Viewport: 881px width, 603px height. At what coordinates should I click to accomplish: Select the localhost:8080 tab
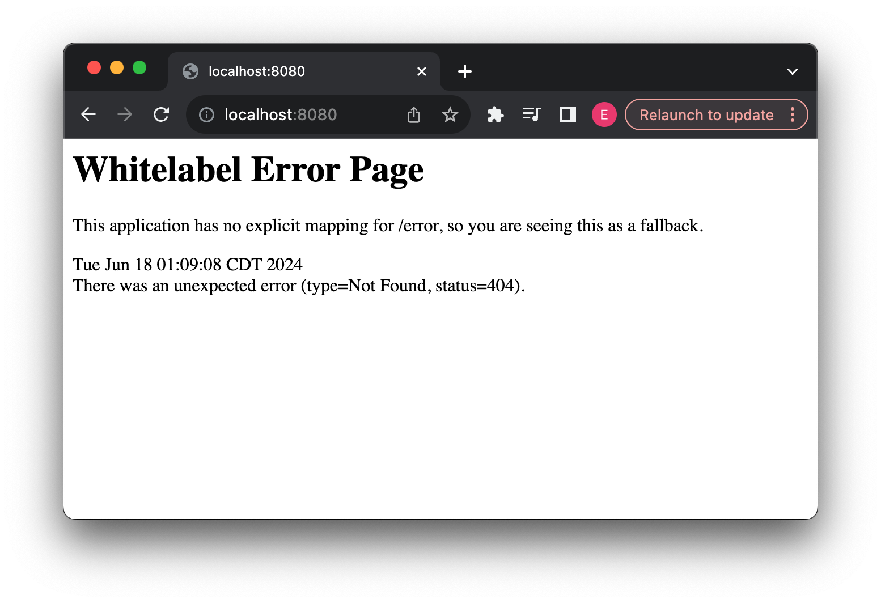(304, 71)
